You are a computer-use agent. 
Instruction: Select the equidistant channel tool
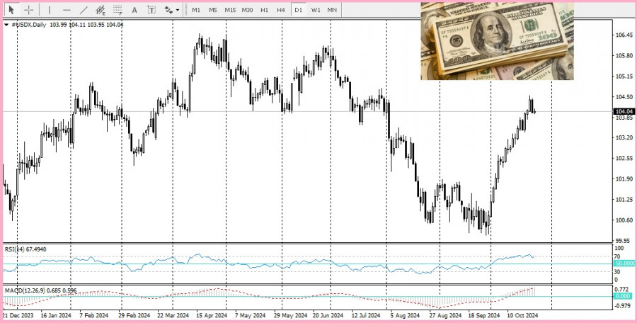[x=100, y=10]
